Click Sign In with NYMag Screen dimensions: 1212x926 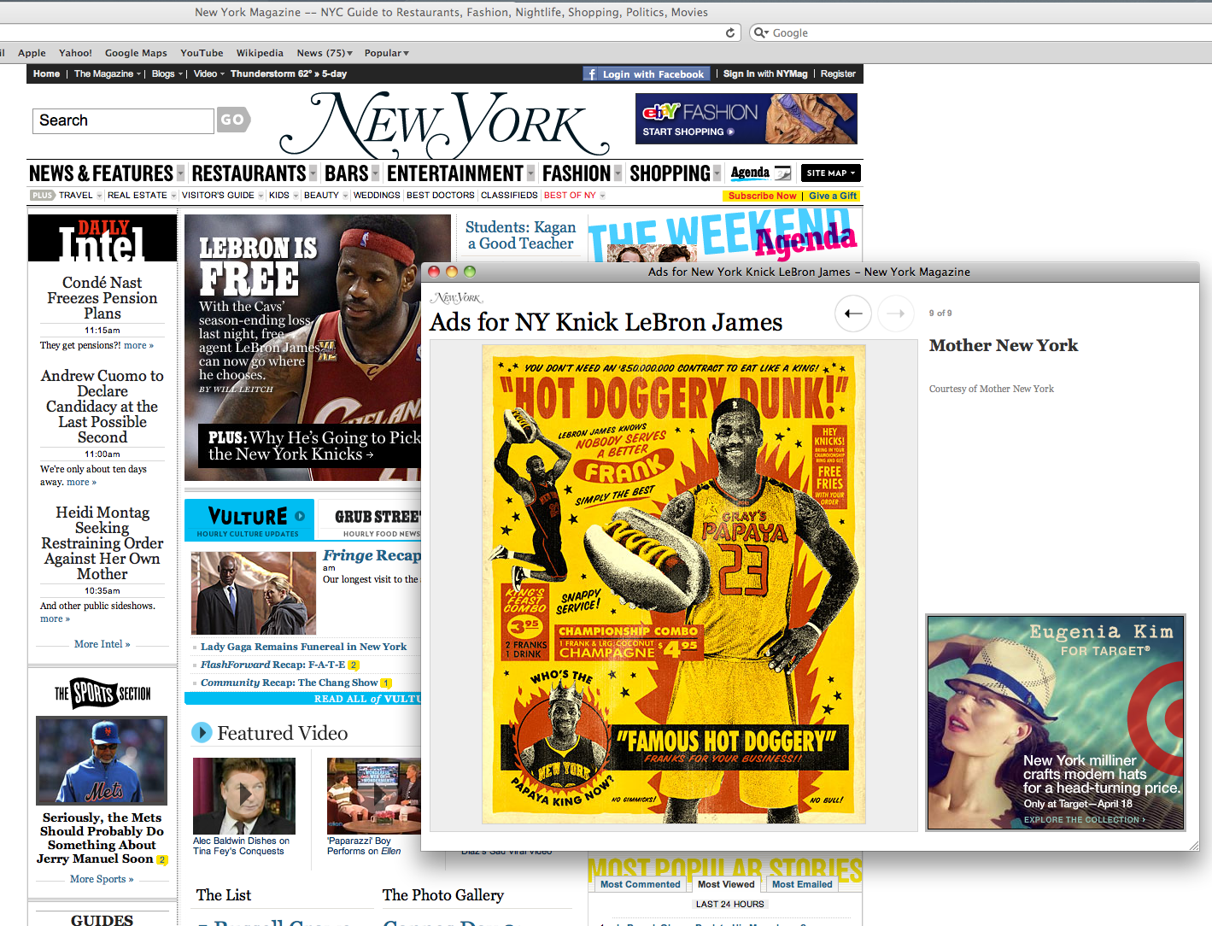pos(765,73)
